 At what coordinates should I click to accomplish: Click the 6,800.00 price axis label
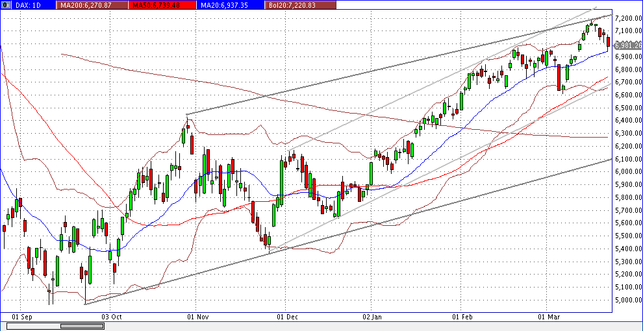tap(628, 69)
